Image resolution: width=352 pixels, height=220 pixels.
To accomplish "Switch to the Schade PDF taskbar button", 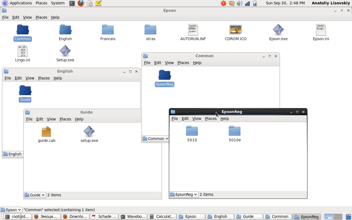I will point(104,217).
